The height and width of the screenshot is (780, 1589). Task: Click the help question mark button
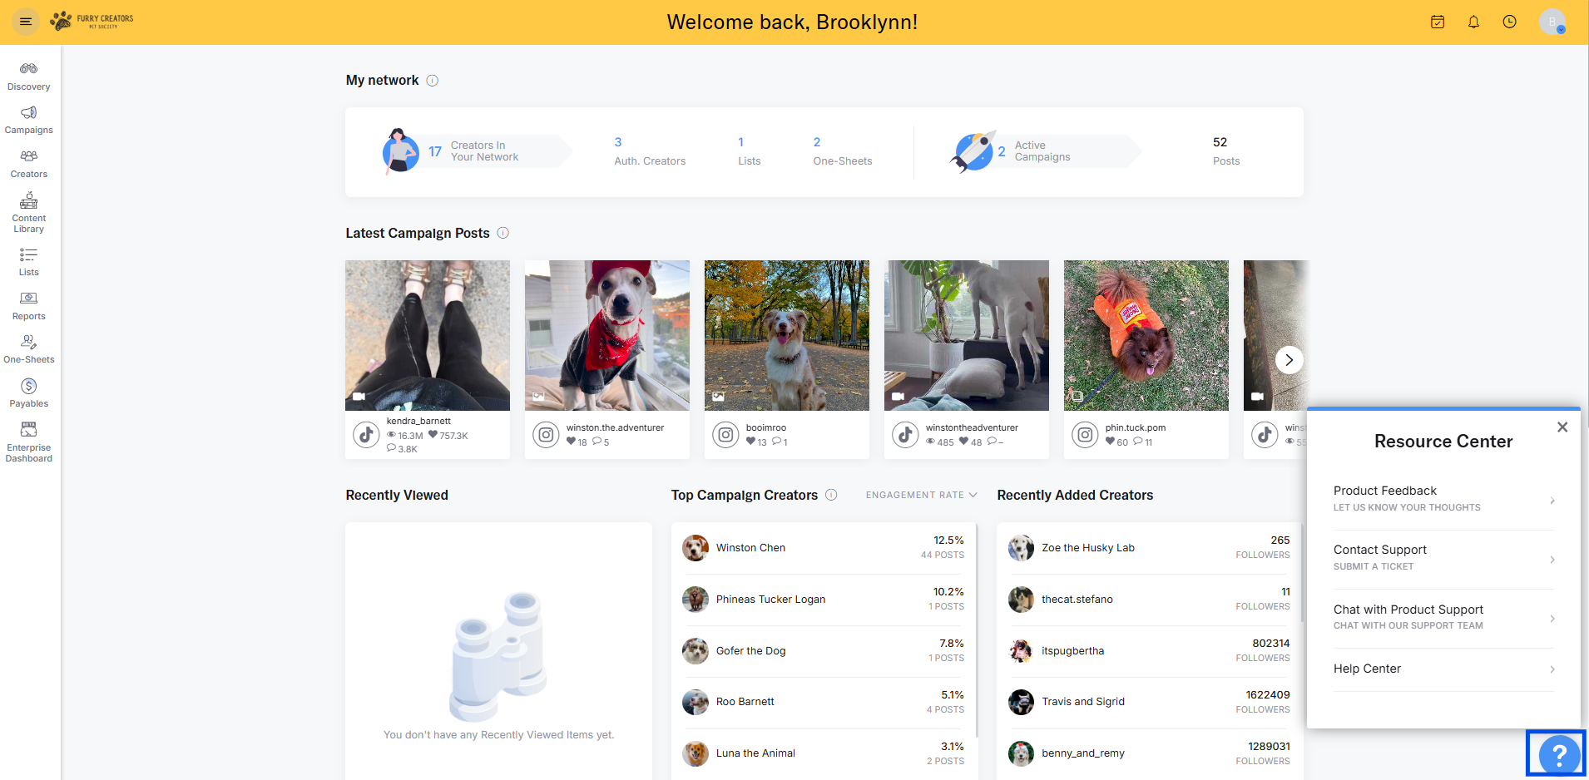[1558, 754]
